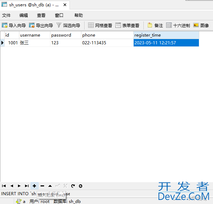Viewport: 213px width, 204px height.
Task: Select phone cell 022-113435
Action: (108, 43)
